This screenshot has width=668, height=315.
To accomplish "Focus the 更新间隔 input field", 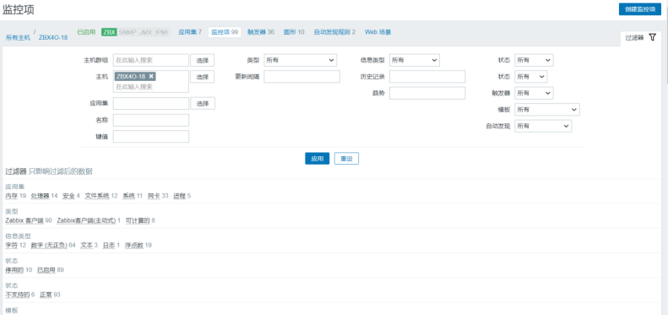I will tap(301, 77).
